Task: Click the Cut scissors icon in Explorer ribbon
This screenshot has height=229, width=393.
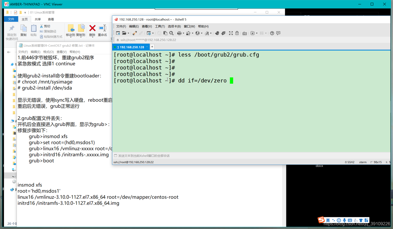Action: point(41,26)
